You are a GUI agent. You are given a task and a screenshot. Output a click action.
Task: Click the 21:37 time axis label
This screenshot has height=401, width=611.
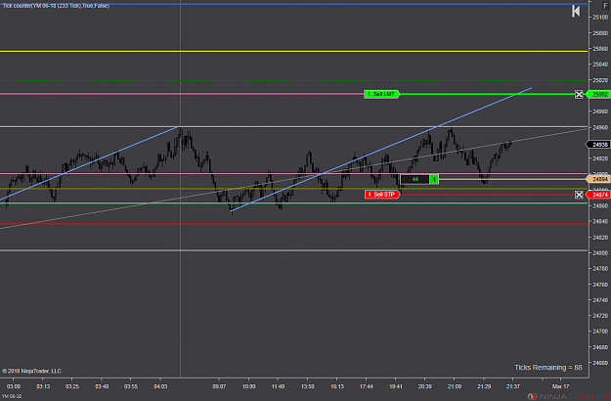(513, 386)
